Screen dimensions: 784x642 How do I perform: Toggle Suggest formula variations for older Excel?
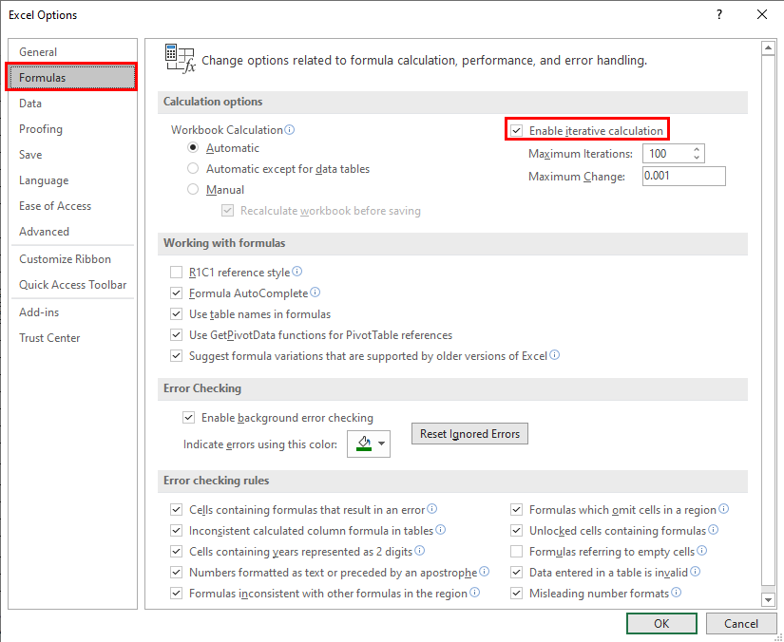pyautogui.click(x=177, y=356)
